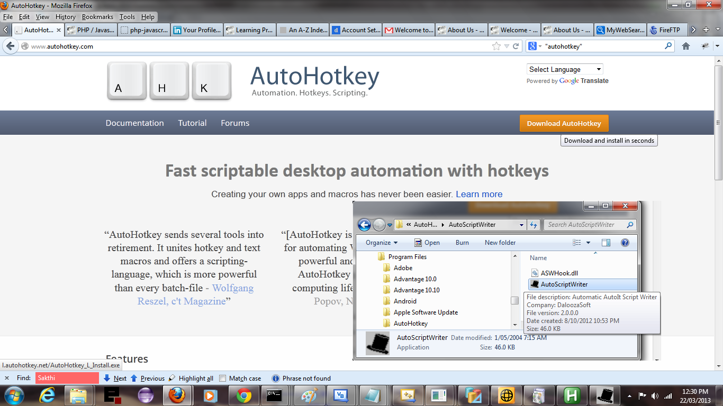Image resolution: width=723 pixels, height=406 pixels.
Task: Bookmark this page with the star icon
Action: tap(496, 46)
